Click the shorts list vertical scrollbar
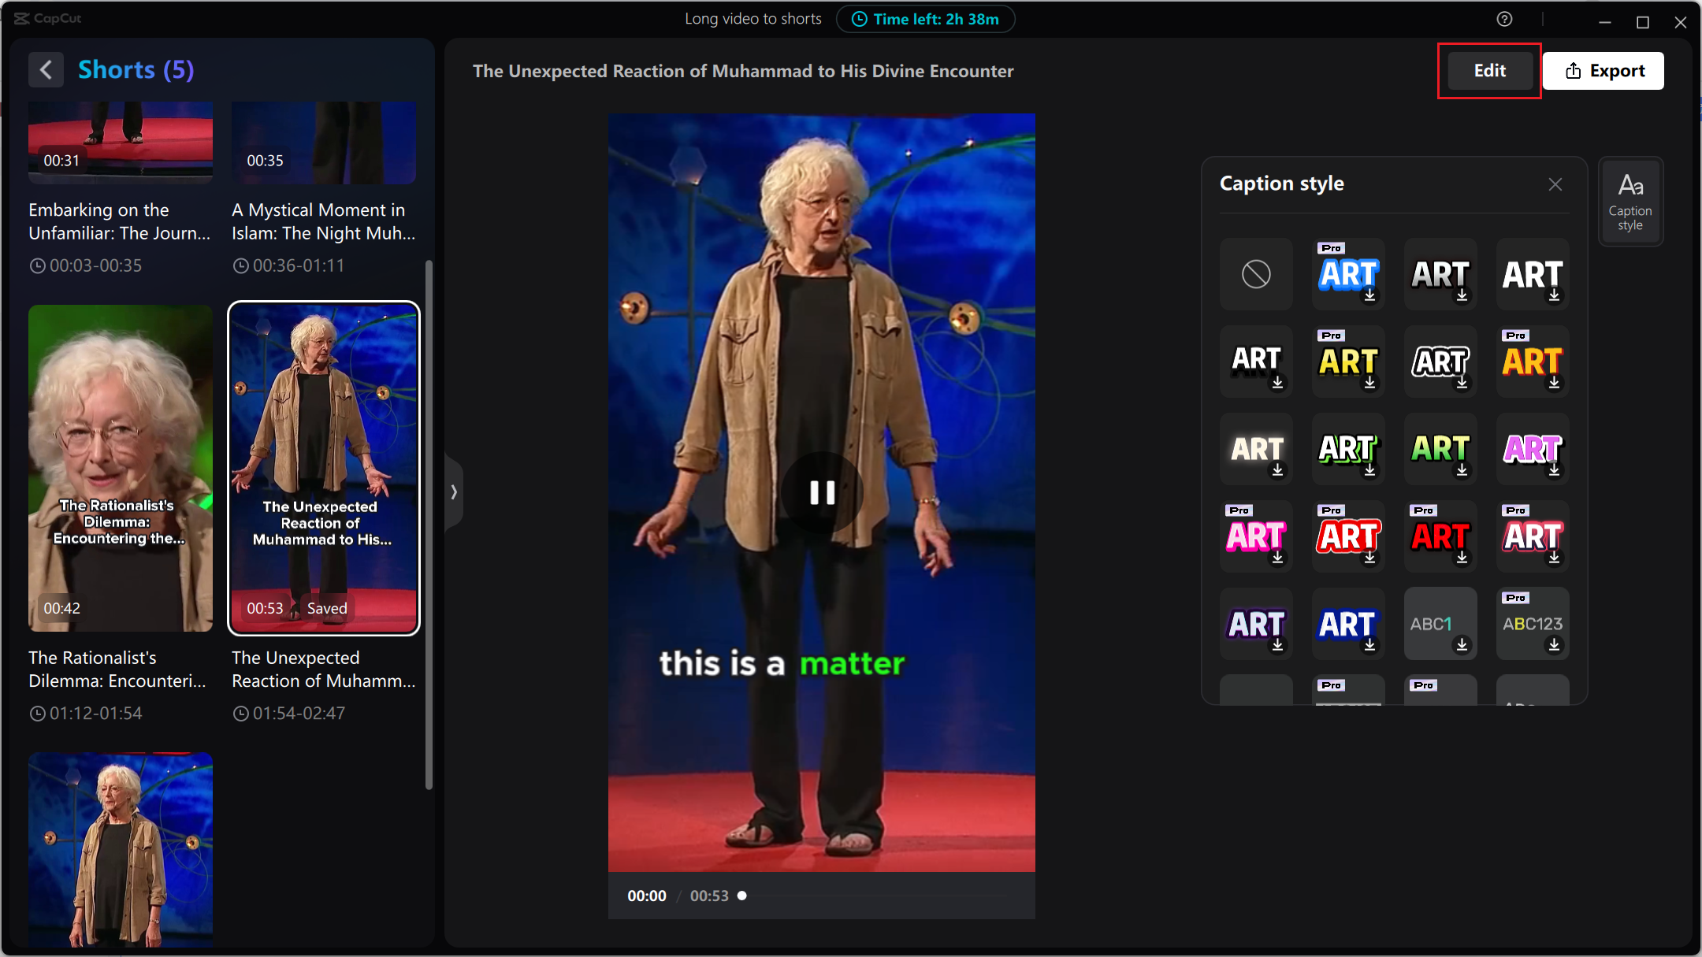 429,524
